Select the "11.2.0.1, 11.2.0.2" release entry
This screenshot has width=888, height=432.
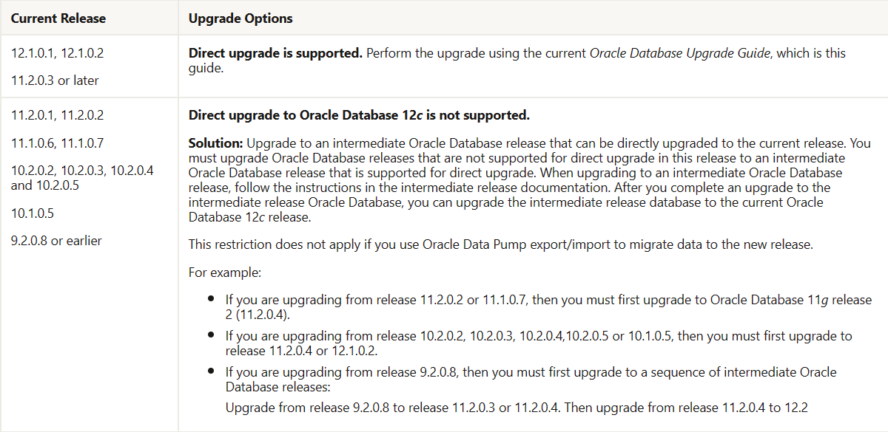click(x=57, y=115)
